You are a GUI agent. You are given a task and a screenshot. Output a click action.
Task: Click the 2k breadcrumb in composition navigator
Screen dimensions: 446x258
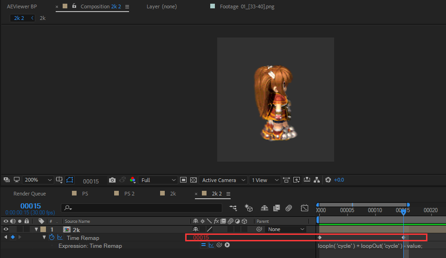[43, 18]
